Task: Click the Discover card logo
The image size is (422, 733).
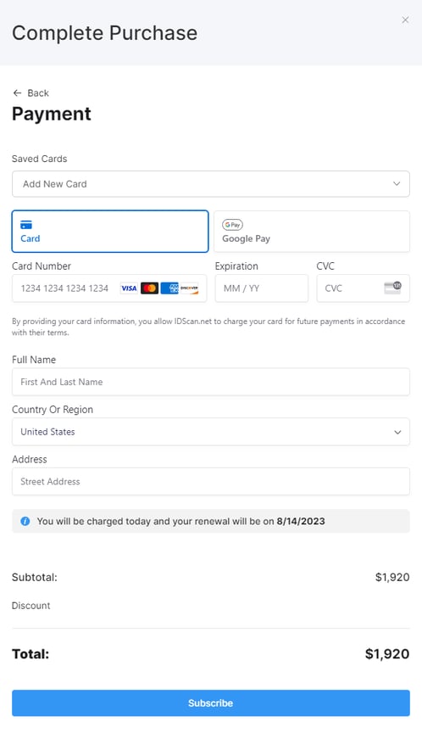Action: 190,288
